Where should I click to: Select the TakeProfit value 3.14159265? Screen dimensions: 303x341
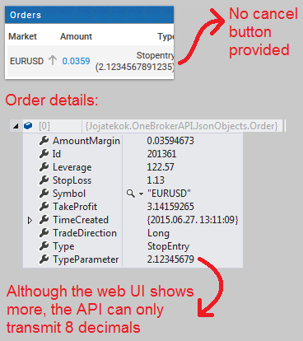[x=170, y=207]
